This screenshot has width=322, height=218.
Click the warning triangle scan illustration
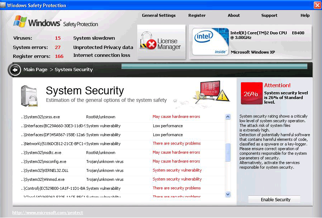click(x=210, y=92)
